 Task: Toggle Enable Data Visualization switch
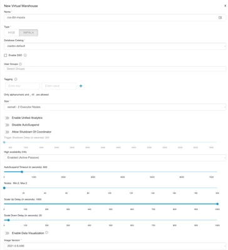(7, 233)
